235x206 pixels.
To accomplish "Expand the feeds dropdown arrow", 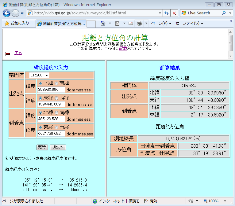I will (x=124, y=23).
